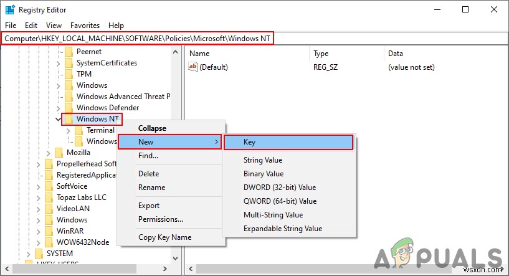Click the Name column header
Screen dimensions: 509x276
[199, 54]
